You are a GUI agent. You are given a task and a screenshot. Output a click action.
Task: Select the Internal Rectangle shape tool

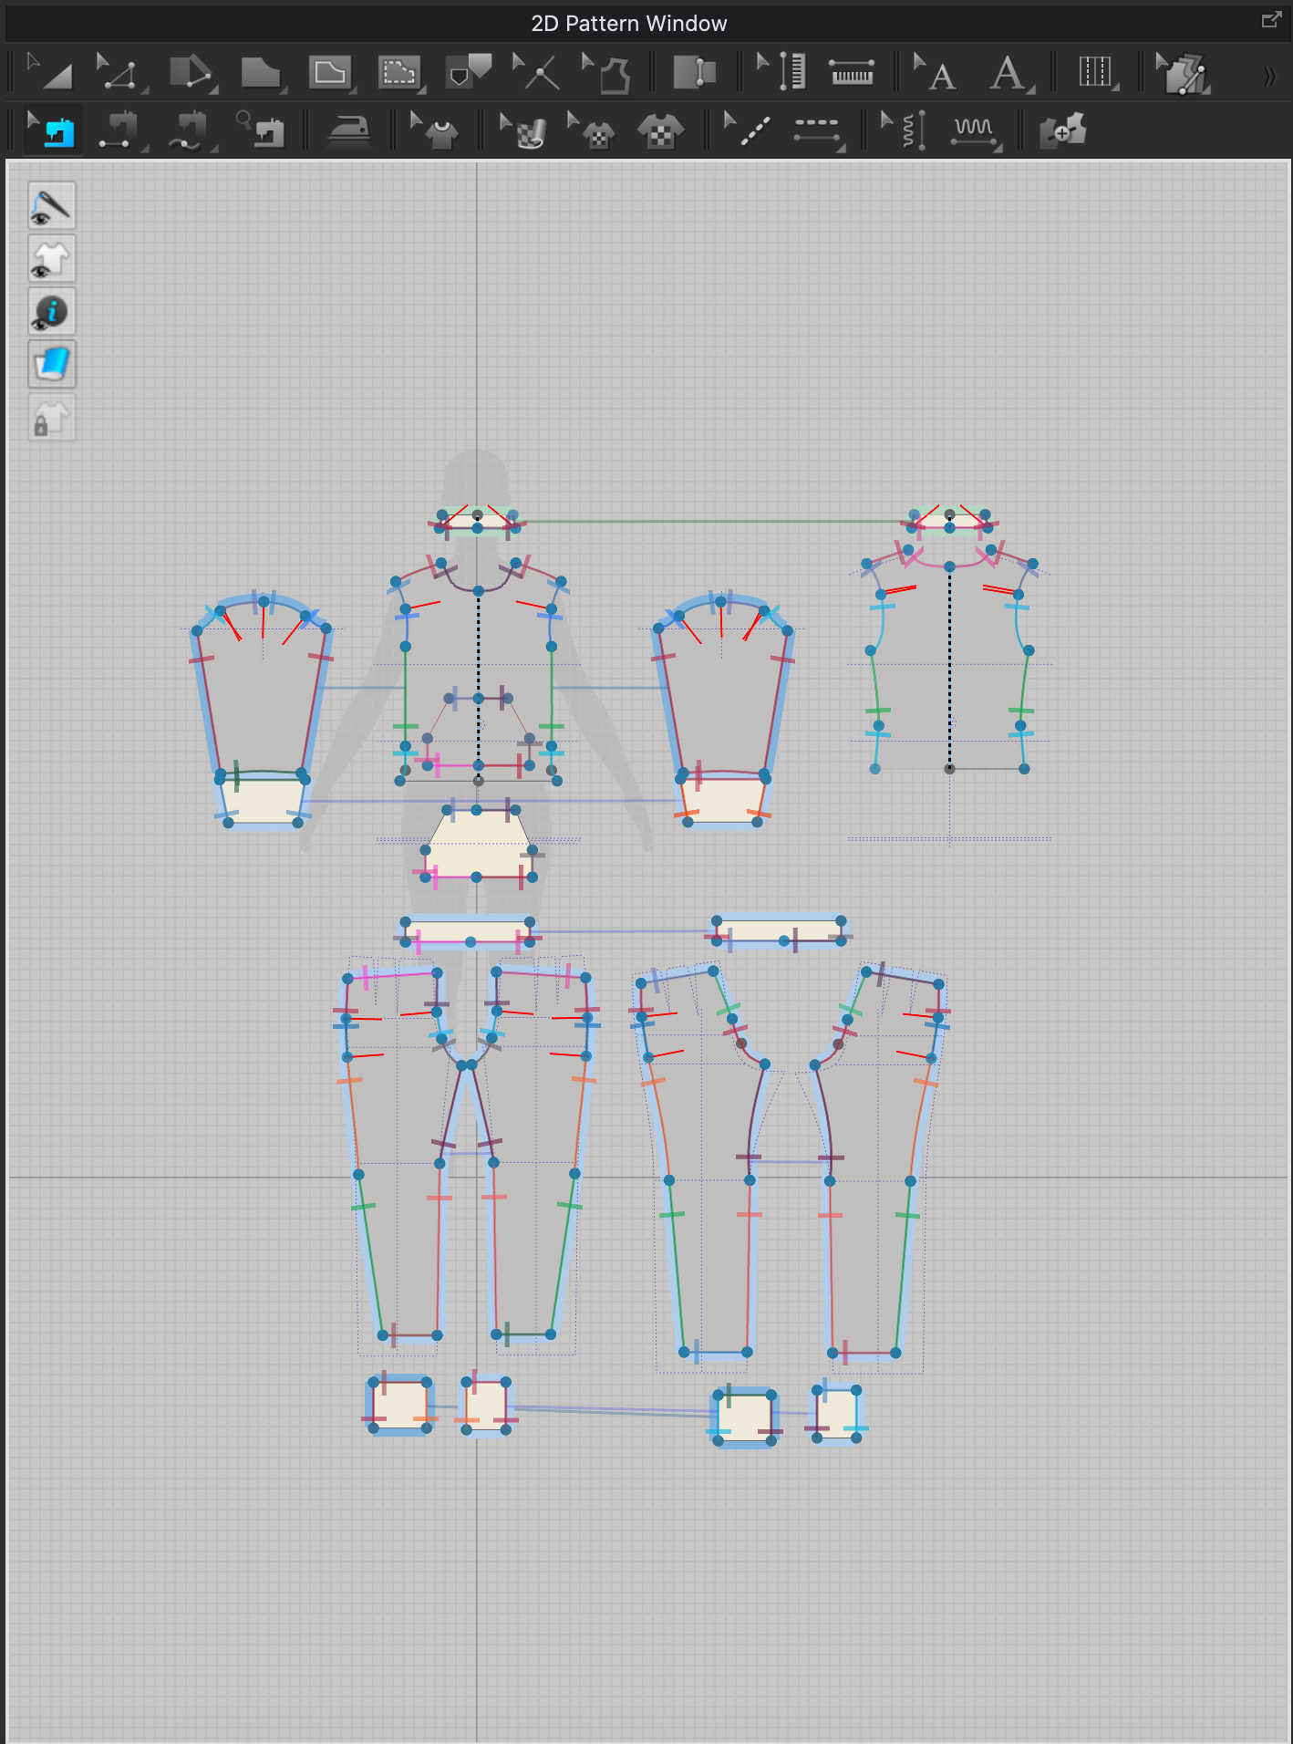(x=330, y=73)
